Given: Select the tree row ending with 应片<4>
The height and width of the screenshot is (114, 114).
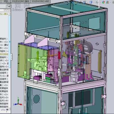Looking at the screenshot, I should (4, 101).
